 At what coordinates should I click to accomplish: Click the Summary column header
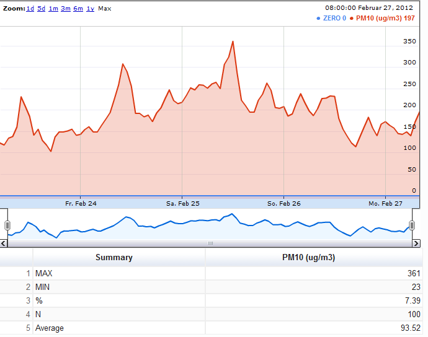tap(114, 257)
